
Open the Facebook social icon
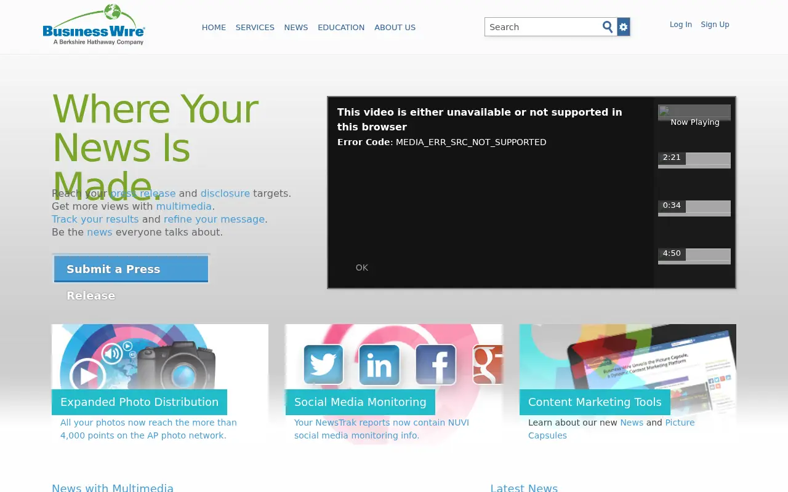(x=436, y=365)
